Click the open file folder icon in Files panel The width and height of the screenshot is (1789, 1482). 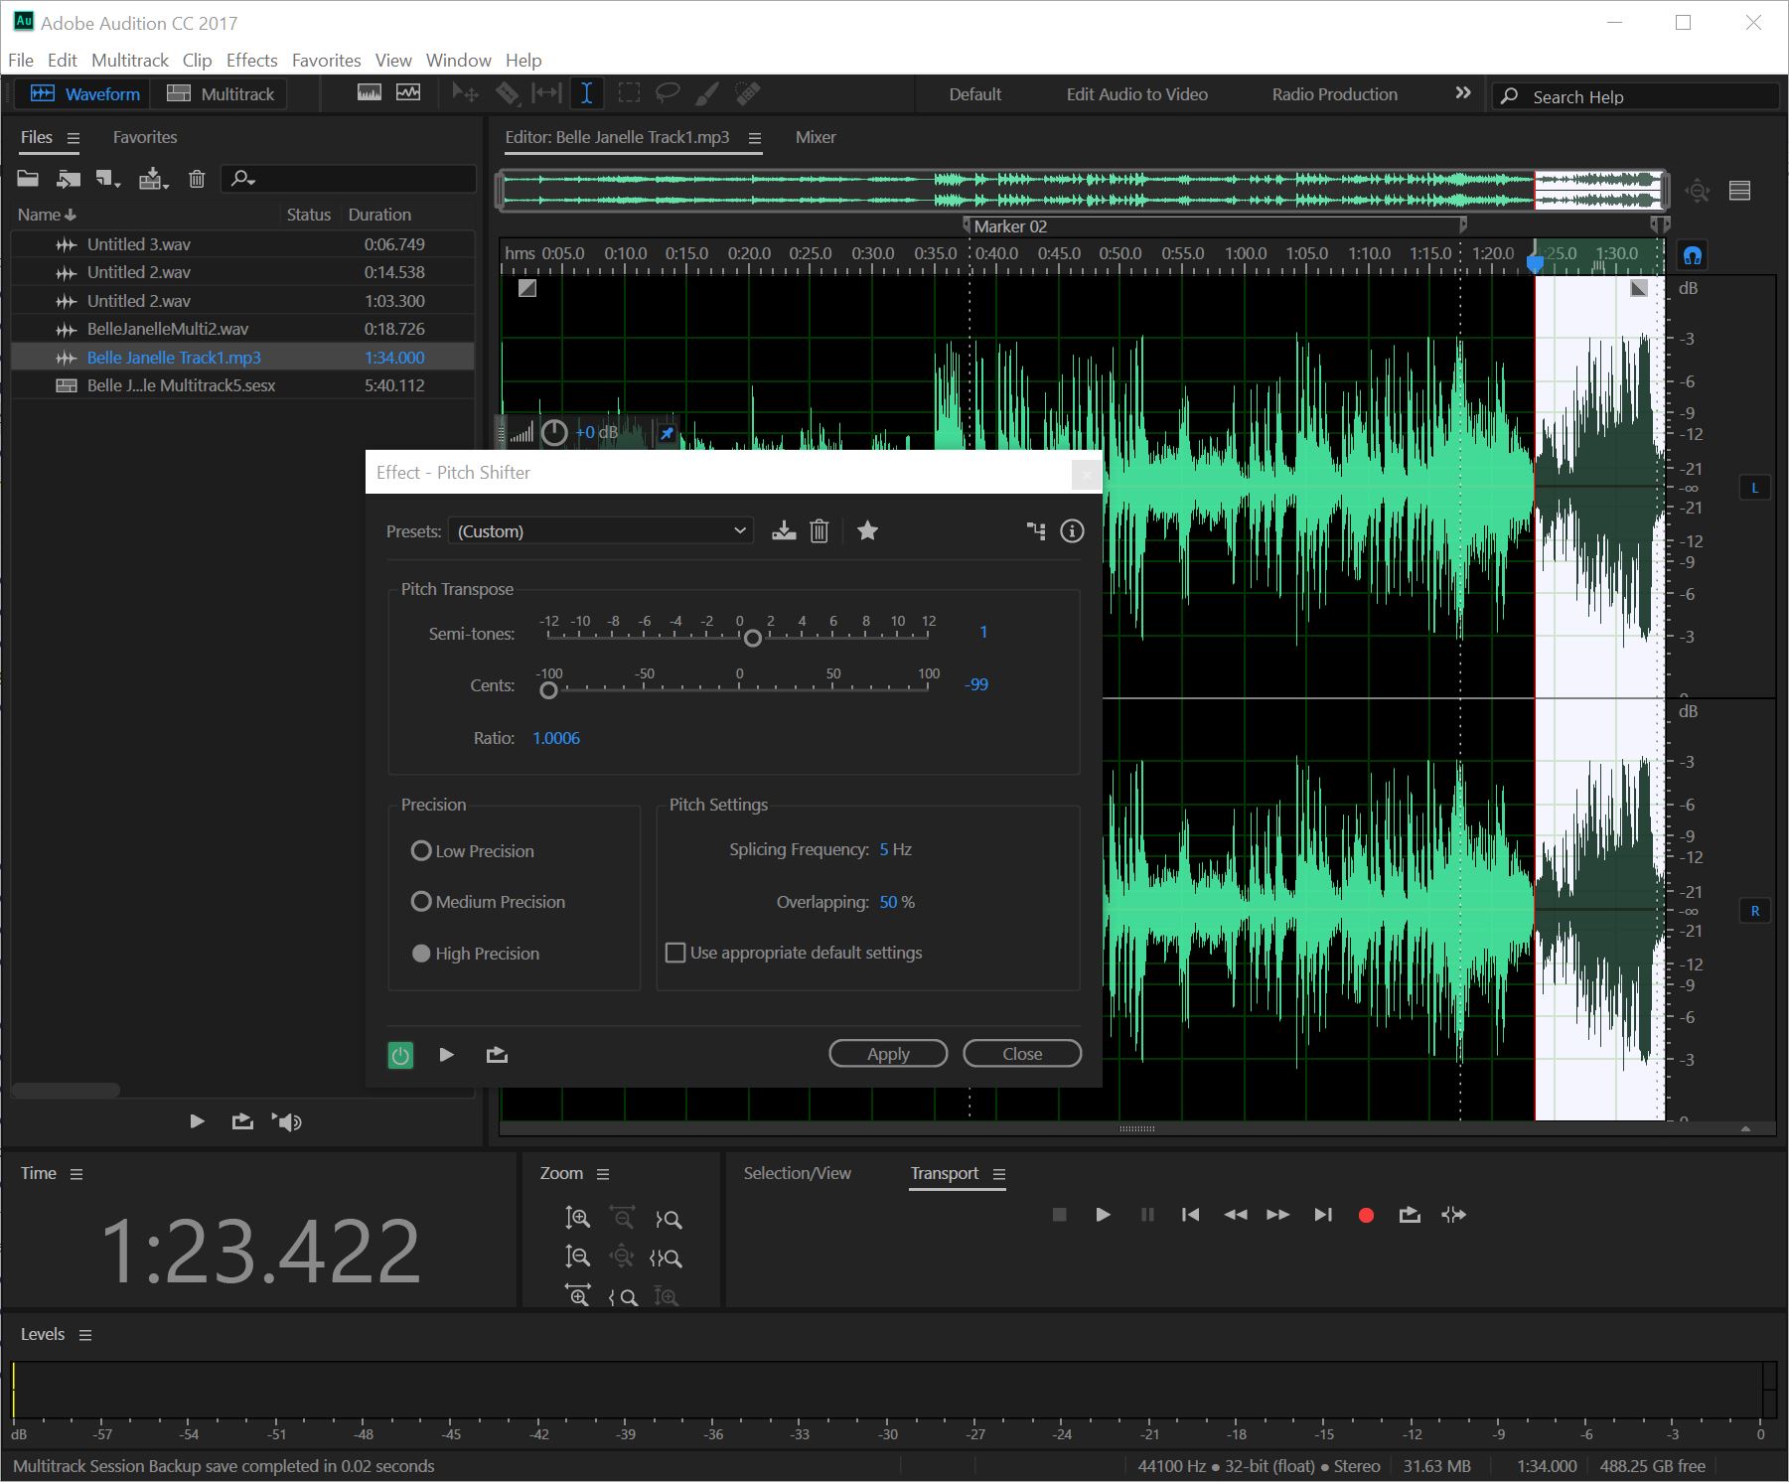(x=28, y=179)
